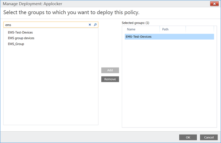The width and height of the screenshot is (221, 143).
Task: Choose EMS_Group from the list
Action: [x=16, y=44]
